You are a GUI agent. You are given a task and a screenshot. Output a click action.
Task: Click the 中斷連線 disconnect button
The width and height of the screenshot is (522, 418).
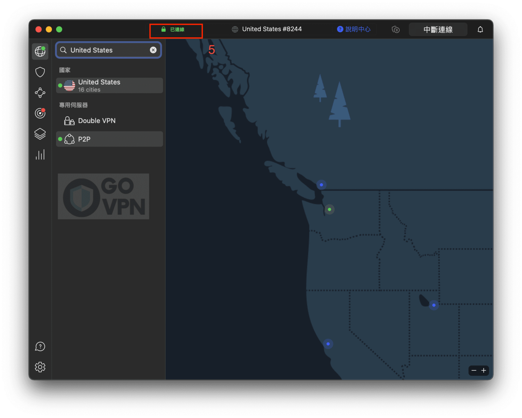coord(438,30)
